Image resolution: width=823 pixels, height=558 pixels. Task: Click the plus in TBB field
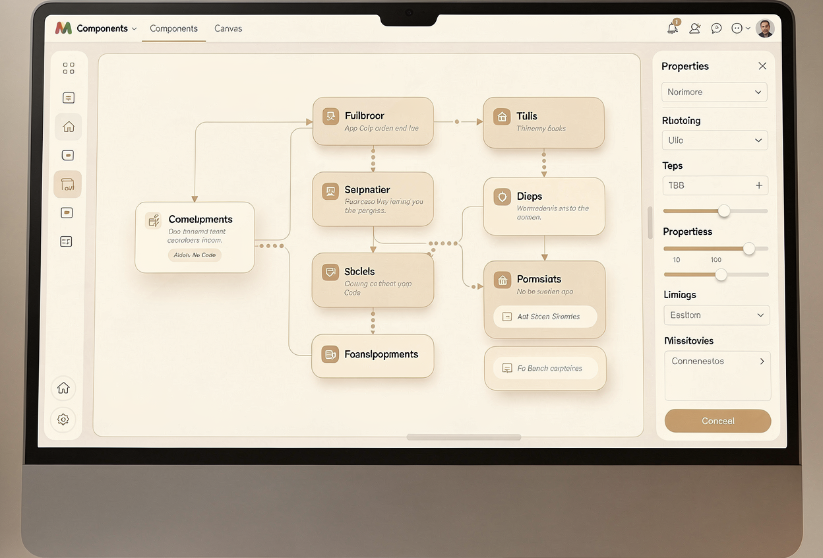coord(759,185)
